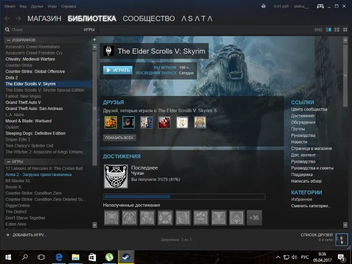Go back with the left arrow
Viewport: 352px width, 264px height.
7,18
